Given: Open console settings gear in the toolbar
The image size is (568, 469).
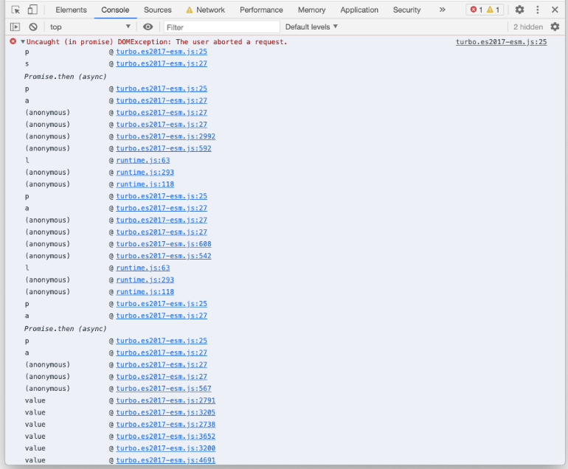Looking at the screenshot, I should coord(555,27).
